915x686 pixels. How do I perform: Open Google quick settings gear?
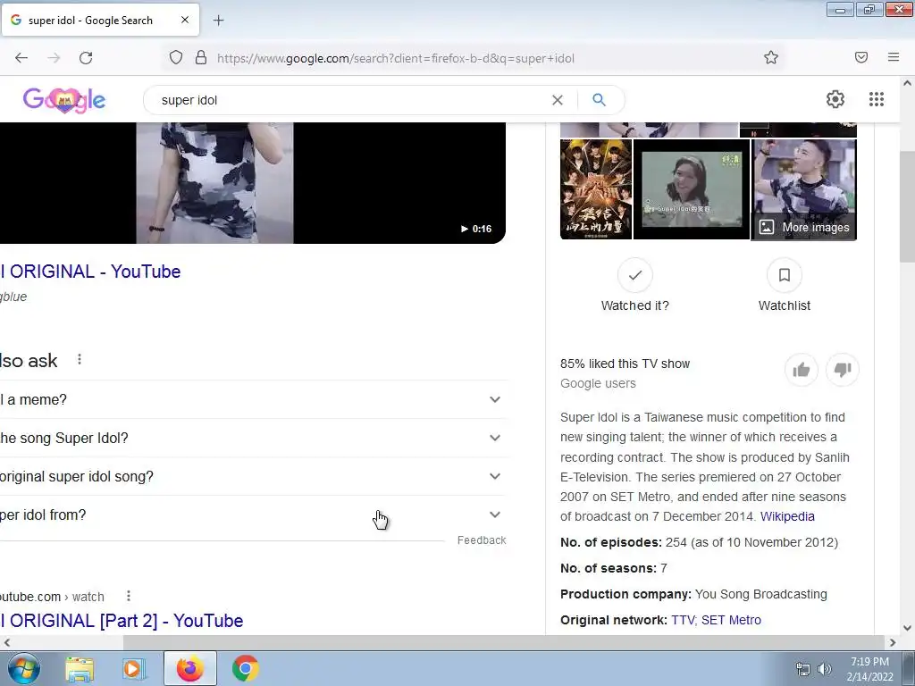[835, 99]
